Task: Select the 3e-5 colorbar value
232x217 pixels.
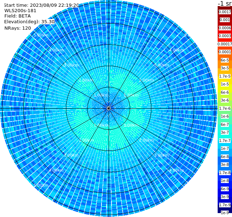Action: point(225,68)
